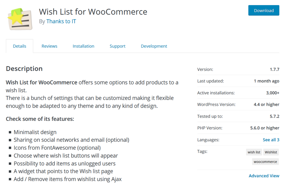Click 'Sharing on social networks and email (optional)'
The image size is (287, 188).
[x=71, y=140]
